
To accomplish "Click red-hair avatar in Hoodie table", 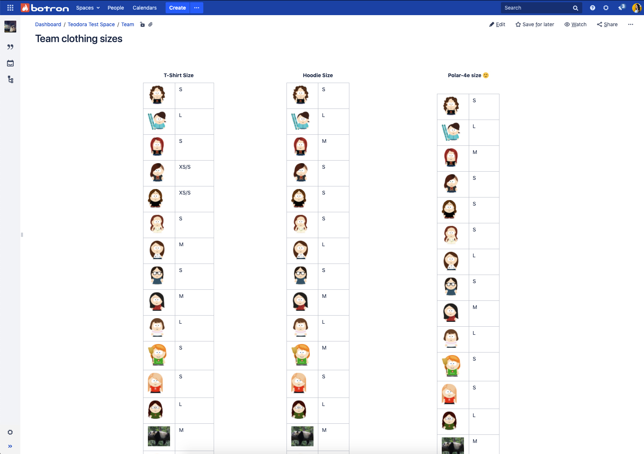I will click(x=300, y=147).
